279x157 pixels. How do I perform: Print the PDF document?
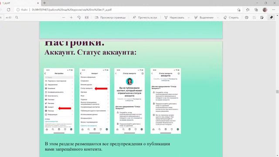point(246,17)
